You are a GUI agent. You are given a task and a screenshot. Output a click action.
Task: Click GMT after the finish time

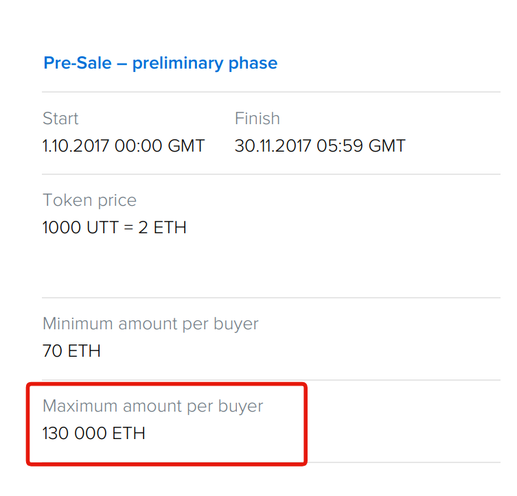[x=387, y=146]
